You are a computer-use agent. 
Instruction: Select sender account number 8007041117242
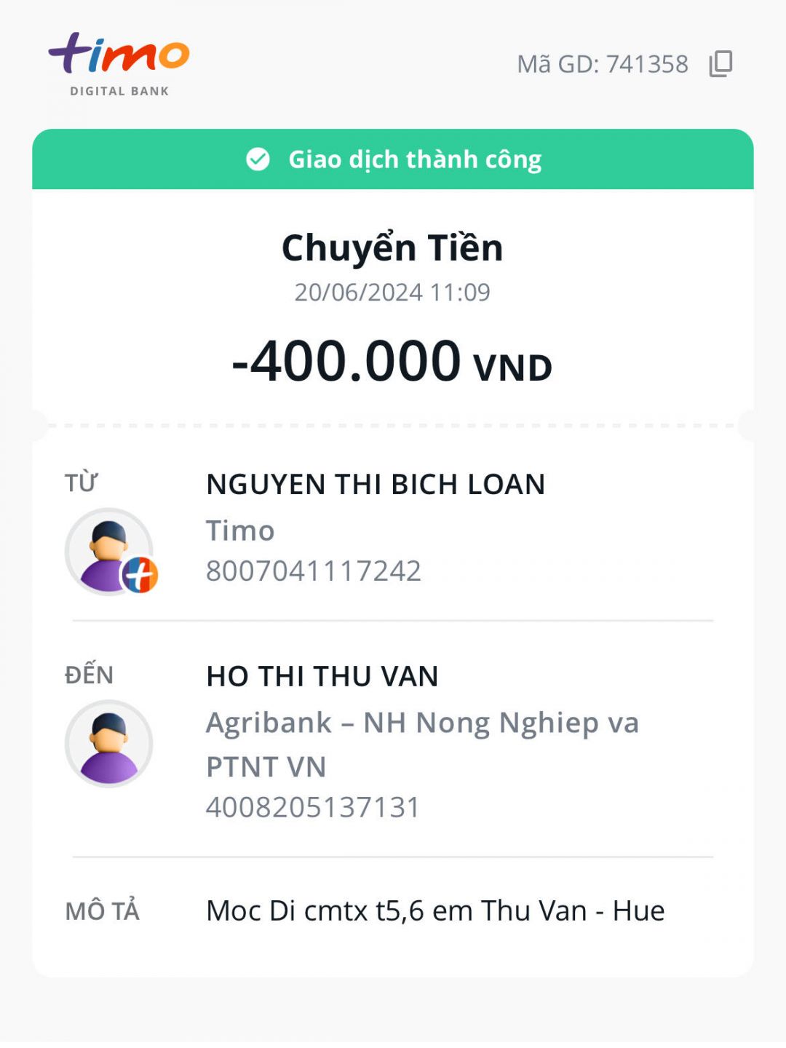[314, 571]
